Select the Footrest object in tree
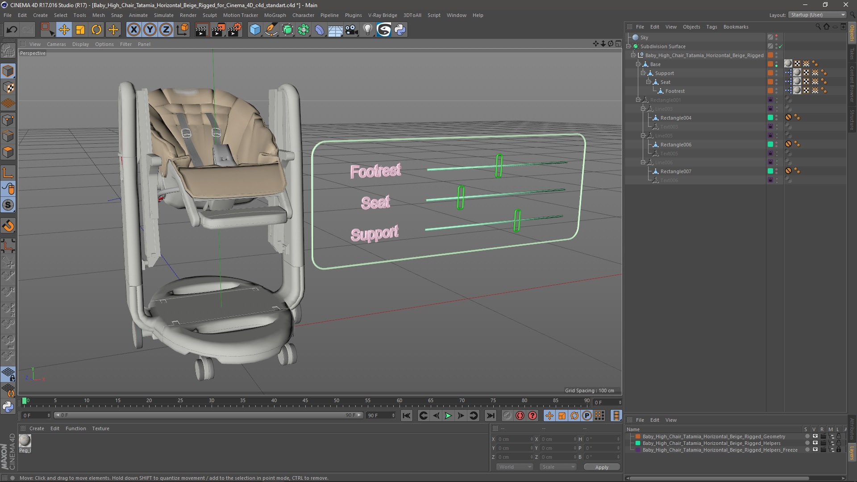 coord(674,91)
